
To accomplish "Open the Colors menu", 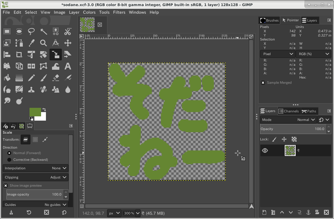I will (89, 12).
